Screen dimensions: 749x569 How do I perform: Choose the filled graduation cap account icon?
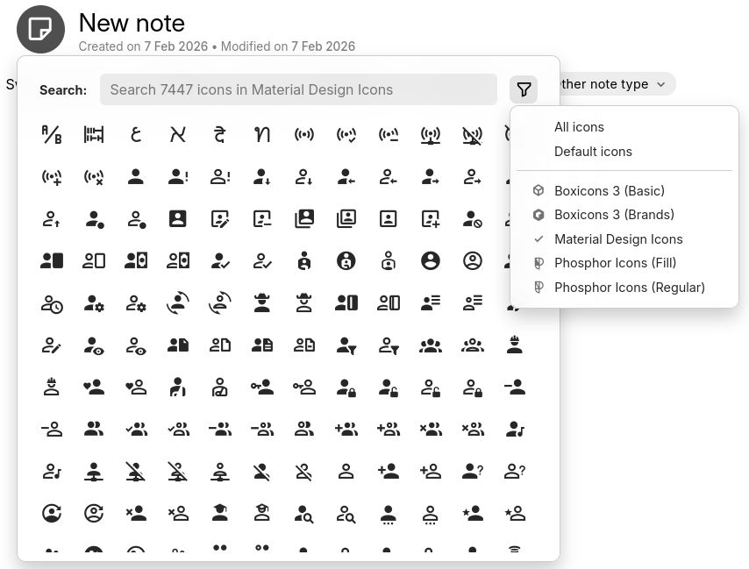tap(220, 513)
